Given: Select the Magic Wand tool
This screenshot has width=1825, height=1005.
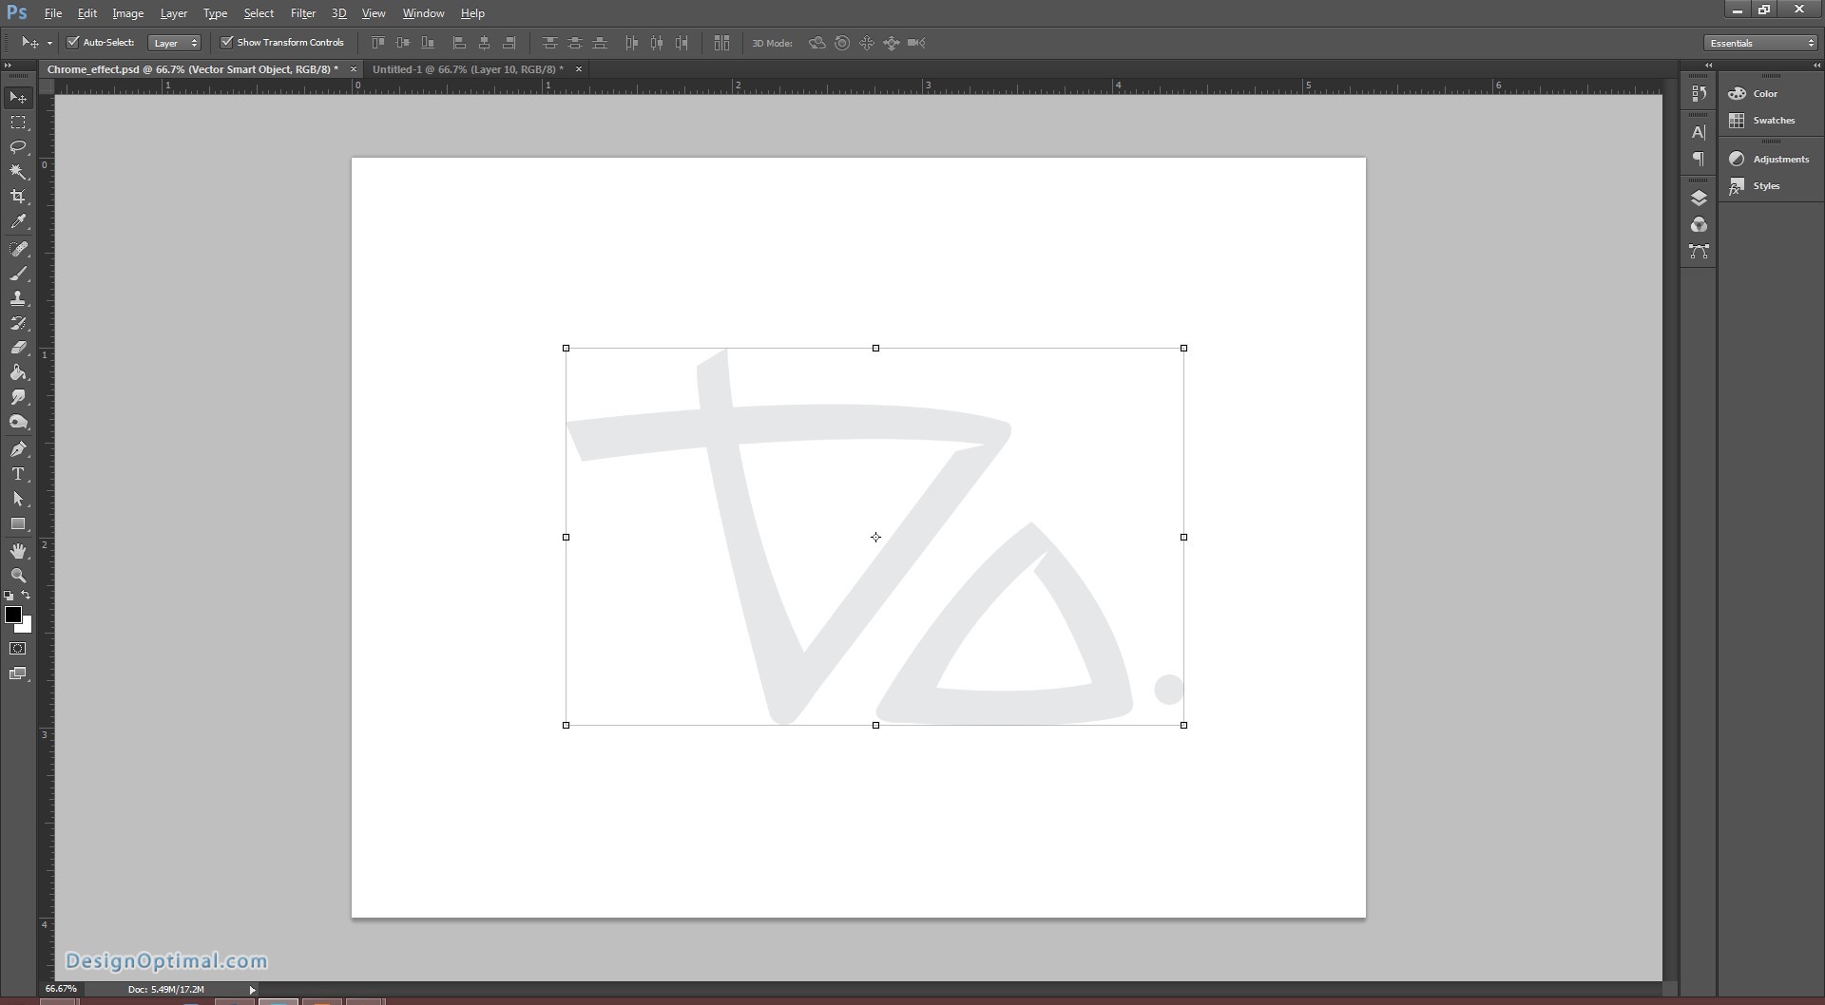Looking at the screenshot, I should pyautogui.click(x=18, y=172).
